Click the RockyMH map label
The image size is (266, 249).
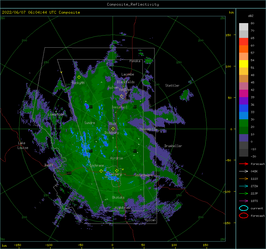pyautogui.click(x=78, y=83)
